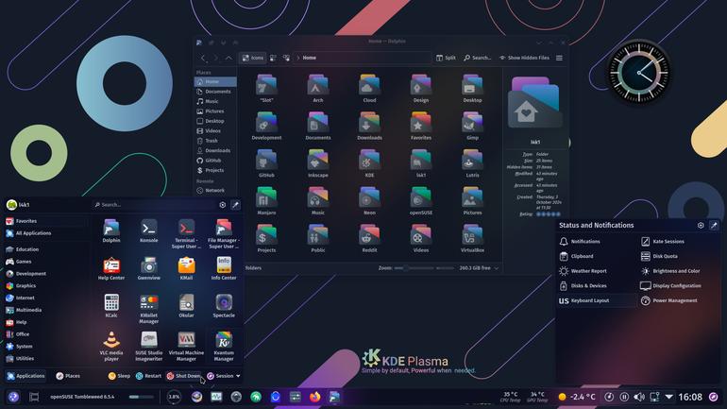Open the Arch folder in Dolphin
This screenshot has width=727, height=409.
pyautogui.click(x=317, y=88)
